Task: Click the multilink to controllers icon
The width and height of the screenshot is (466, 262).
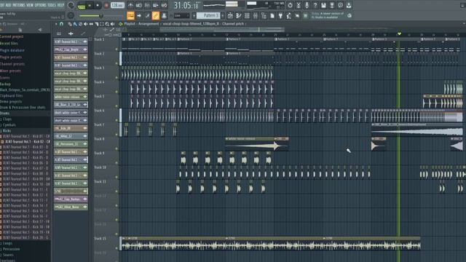Action: 164,15
